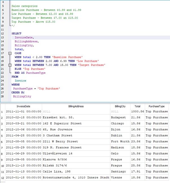Click the ORDER BY keyword in the editor

click(18, 92)
